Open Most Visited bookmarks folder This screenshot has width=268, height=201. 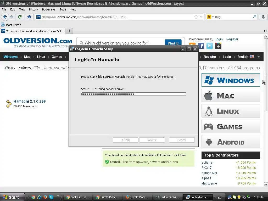[x=11, y=25]
